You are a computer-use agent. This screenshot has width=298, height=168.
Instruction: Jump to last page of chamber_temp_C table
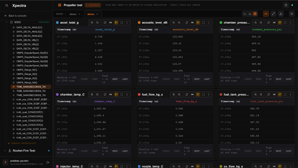pyautogui.click(x=125, y=151)
